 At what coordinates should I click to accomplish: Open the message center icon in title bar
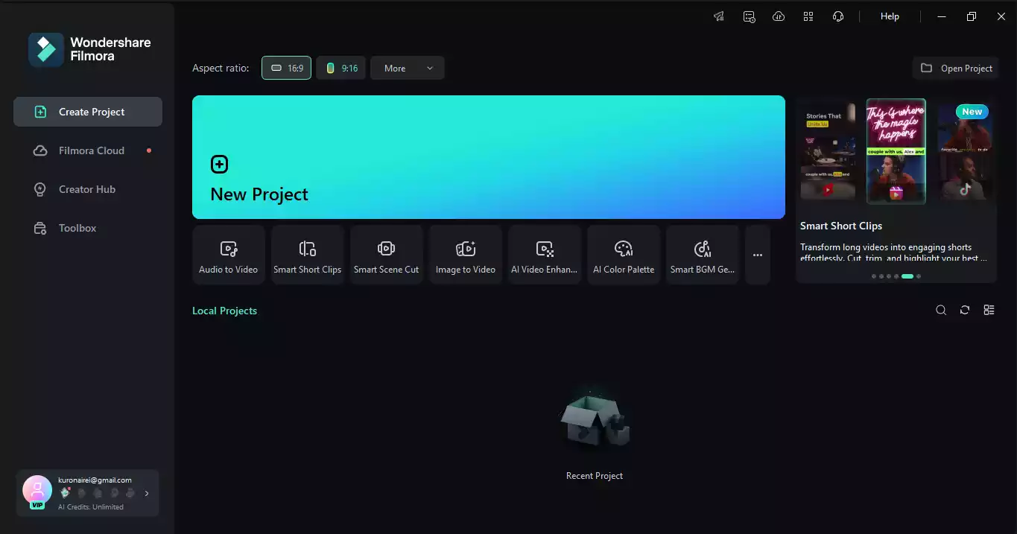click(749, 16)
